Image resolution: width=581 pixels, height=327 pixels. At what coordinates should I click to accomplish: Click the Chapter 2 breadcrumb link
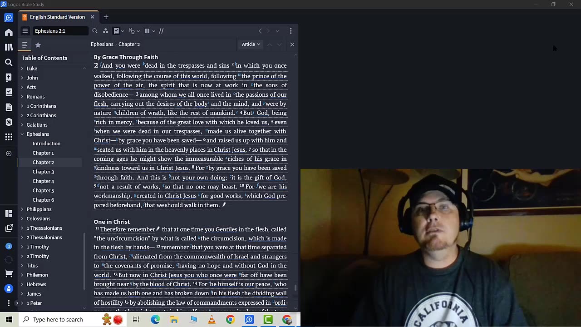click(x=129, y=44)
